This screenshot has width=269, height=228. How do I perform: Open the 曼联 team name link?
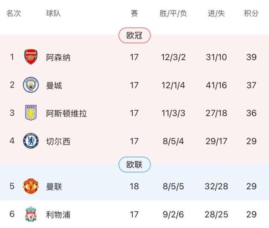[54, 187]
